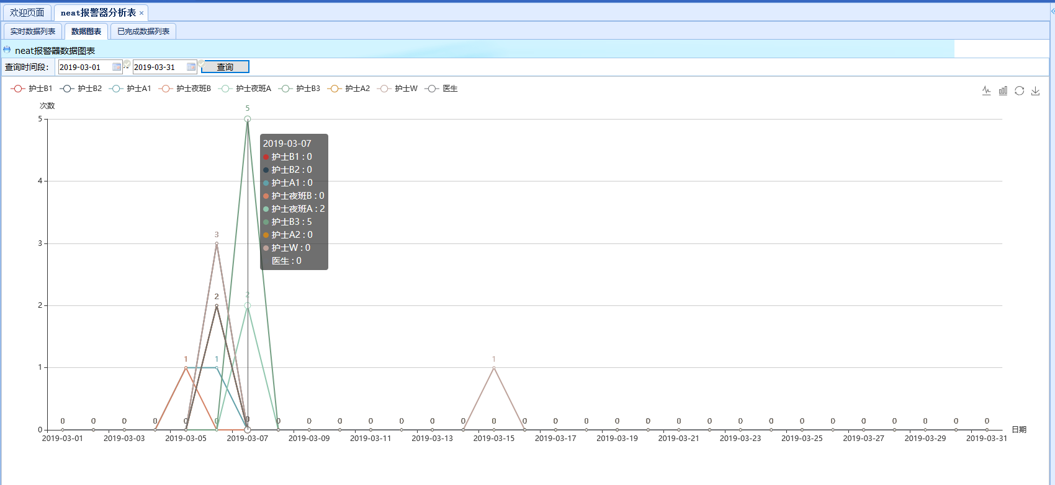Hide the 护士夜班A legend series
Viewport: 1055px width, 485px height.
[x=246, y=89]
